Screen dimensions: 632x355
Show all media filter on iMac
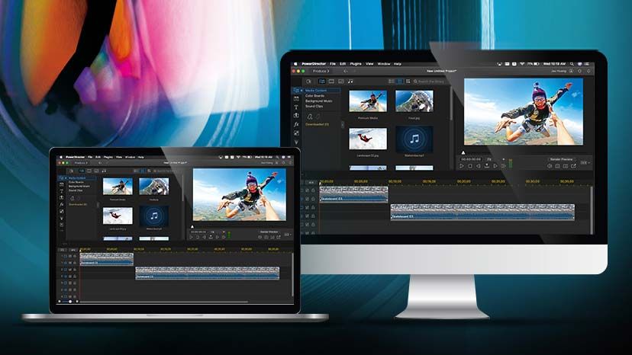322,82
